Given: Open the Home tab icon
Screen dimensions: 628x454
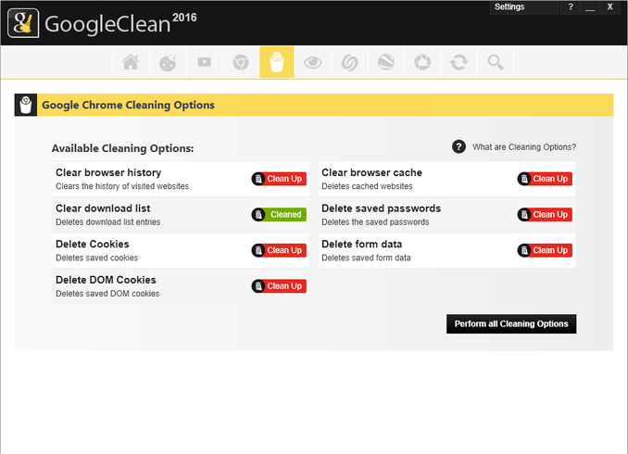Looking at the screenshot, I should tap(131, 62).
